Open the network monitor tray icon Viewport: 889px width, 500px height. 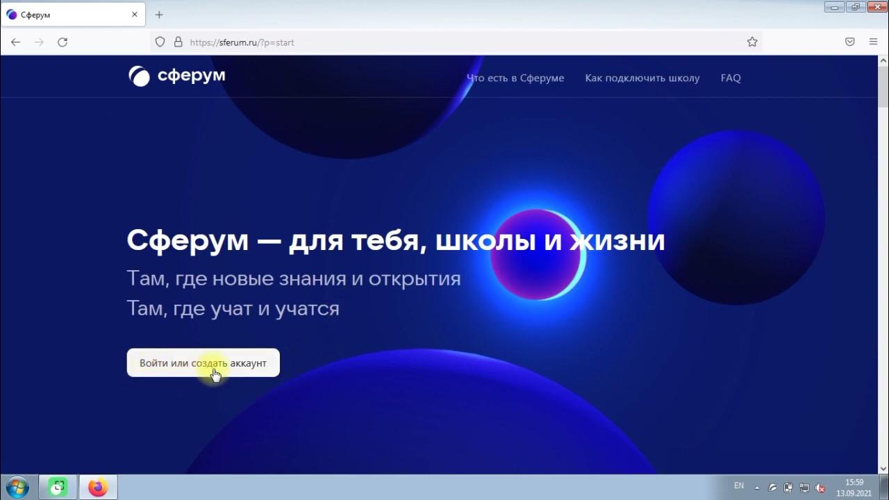point(804,488)
